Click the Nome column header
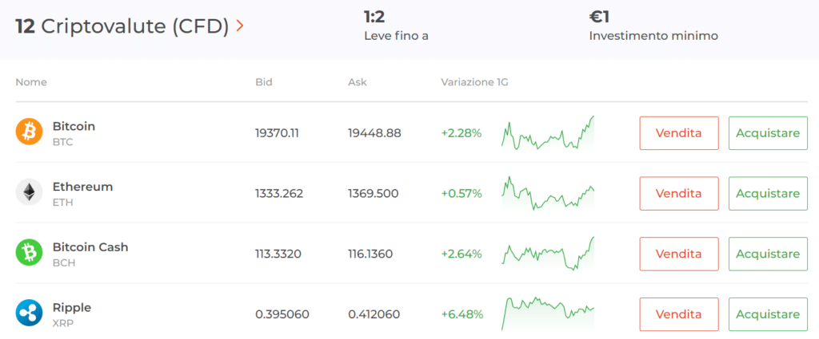The height and width of the screenshot is (339, 819). [31, 82]
